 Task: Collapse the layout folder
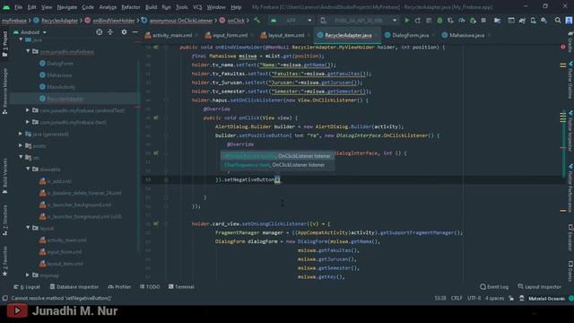click(x=28, y=228)
